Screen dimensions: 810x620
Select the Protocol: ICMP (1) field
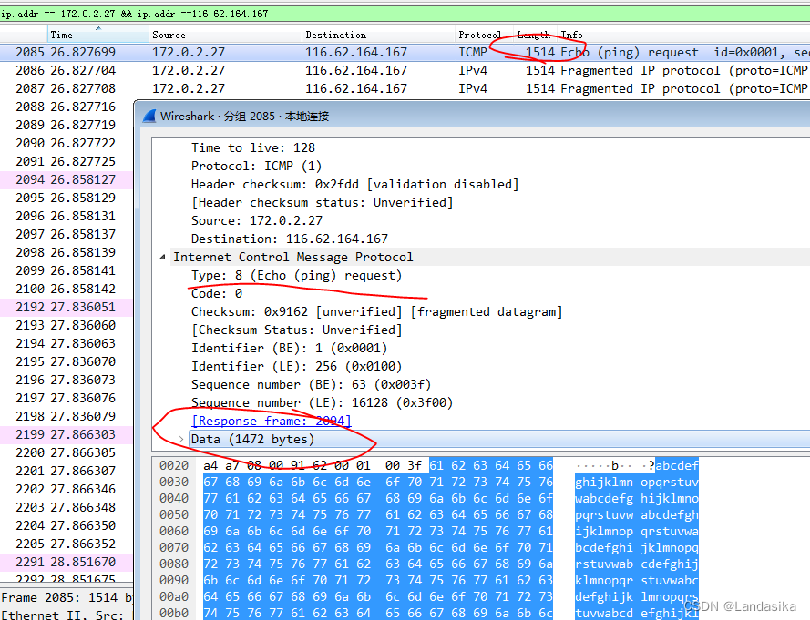click(256, 167)
